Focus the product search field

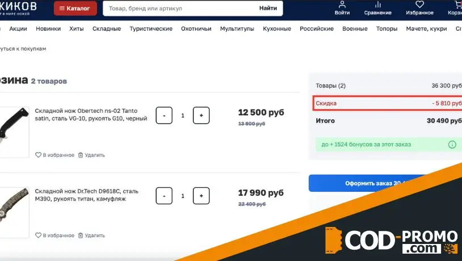(x=180, y=9)
